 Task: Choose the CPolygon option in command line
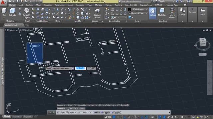115,112
